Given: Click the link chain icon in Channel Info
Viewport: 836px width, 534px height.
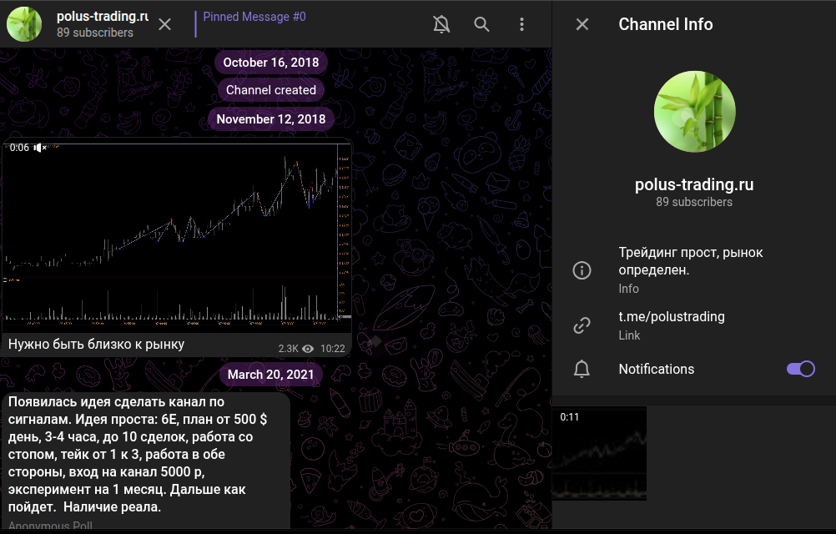Looking at the screenshot, I should (582, 325).
